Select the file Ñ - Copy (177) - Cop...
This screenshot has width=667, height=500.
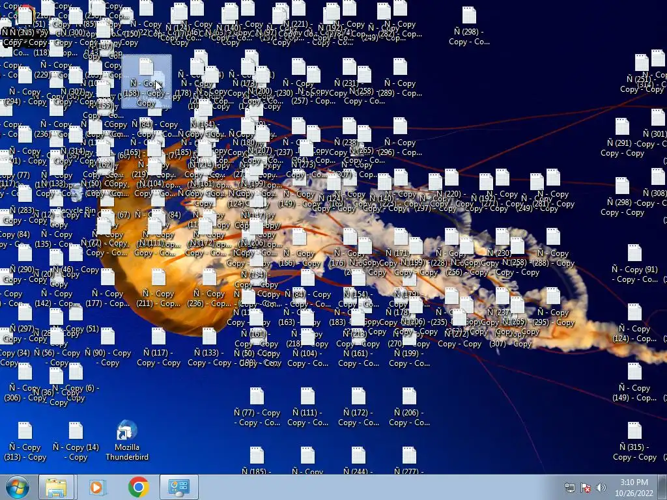(x=107, y=288)
